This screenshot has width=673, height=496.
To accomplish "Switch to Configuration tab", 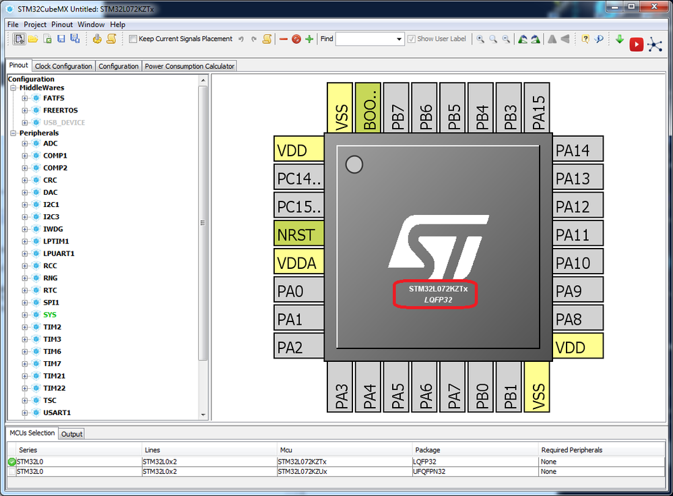I will click(x=119, y=66).
